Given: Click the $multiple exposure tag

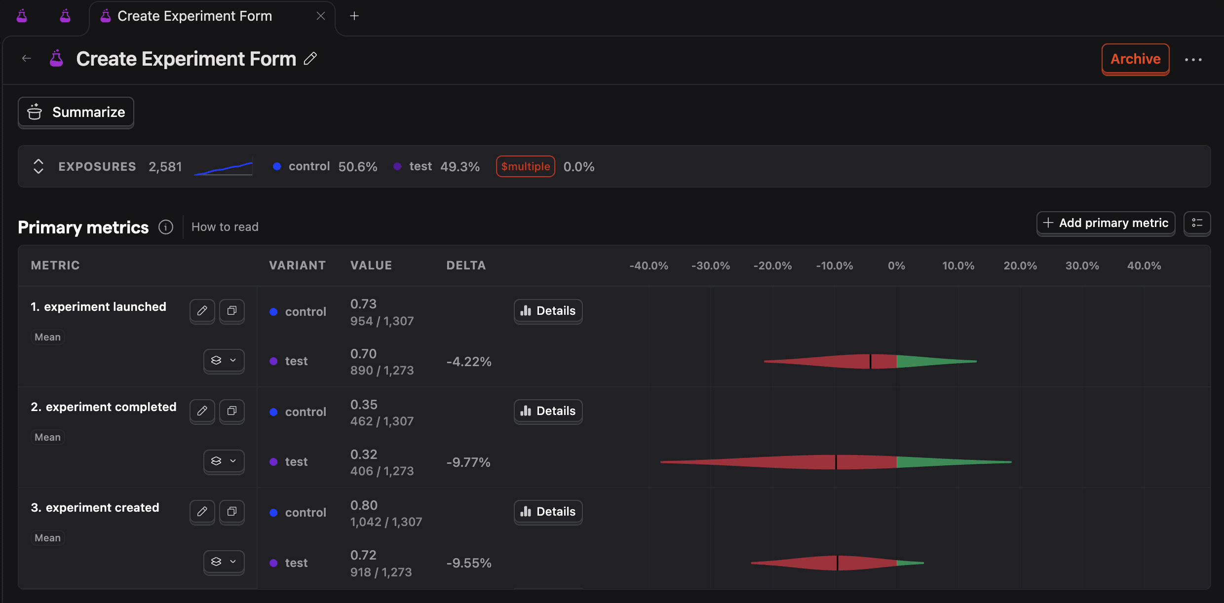Looking at the screenshot, I should (525, 166).
